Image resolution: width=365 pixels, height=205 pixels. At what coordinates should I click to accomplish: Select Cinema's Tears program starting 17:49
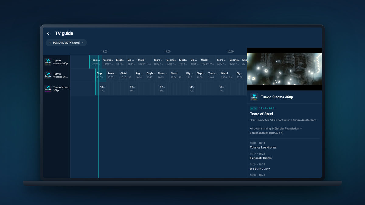96,62
